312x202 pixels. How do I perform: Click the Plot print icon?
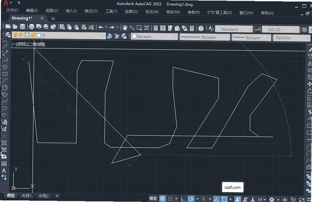pos(32,27)
